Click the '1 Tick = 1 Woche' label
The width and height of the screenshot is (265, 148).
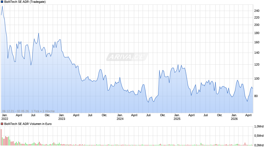[x=43, y=111]
